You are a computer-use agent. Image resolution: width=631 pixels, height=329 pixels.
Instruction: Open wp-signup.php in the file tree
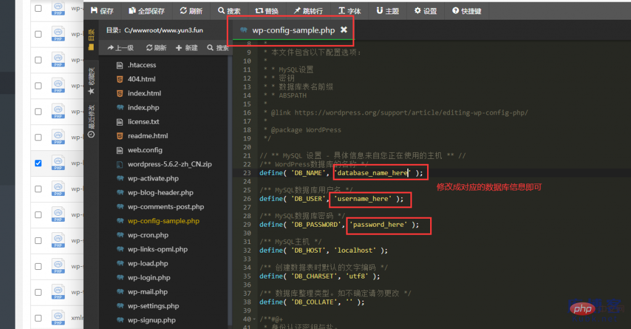[x=152, y=320]
